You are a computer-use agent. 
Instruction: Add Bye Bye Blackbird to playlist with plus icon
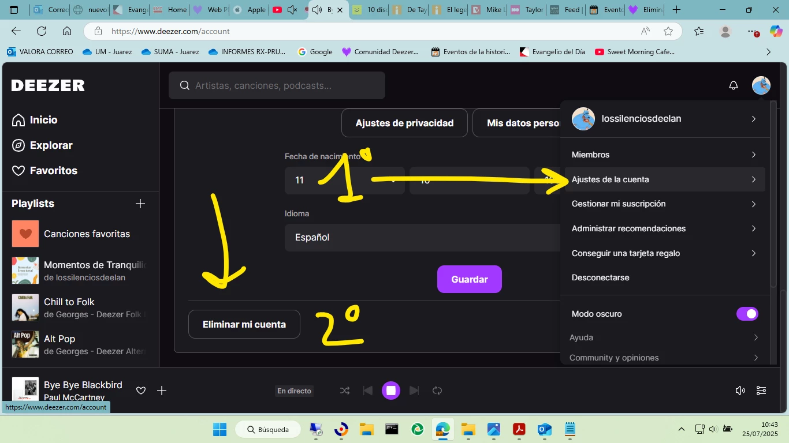162,391
